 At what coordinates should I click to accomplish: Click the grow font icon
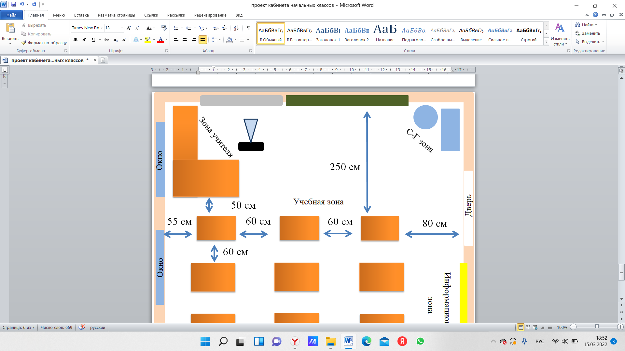(x=129, y=28)
